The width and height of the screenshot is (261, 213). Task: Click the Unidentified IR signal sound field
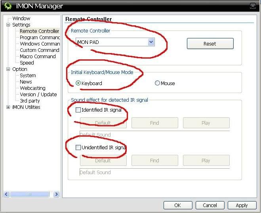click(x=154, y=172)
